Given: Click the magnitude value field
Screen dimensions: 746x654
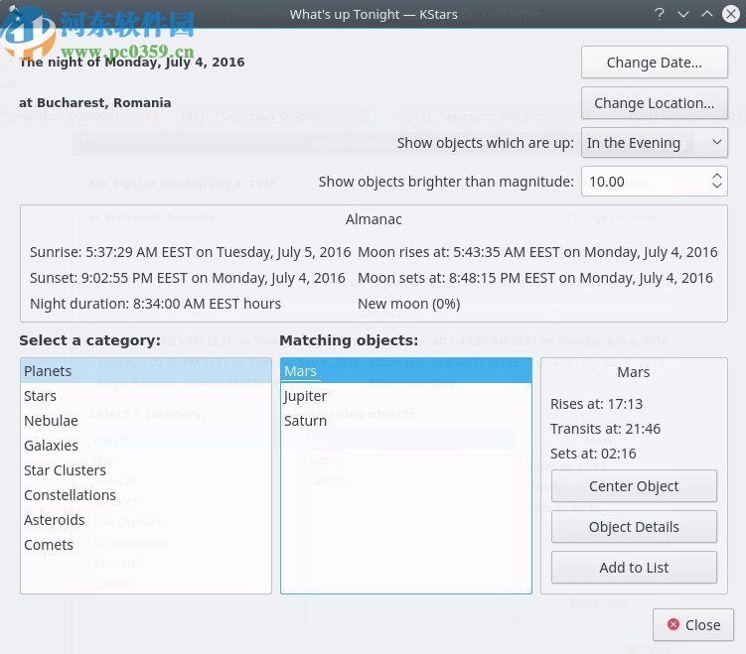Looking at the screenshot, I should [x=643, y=182].
